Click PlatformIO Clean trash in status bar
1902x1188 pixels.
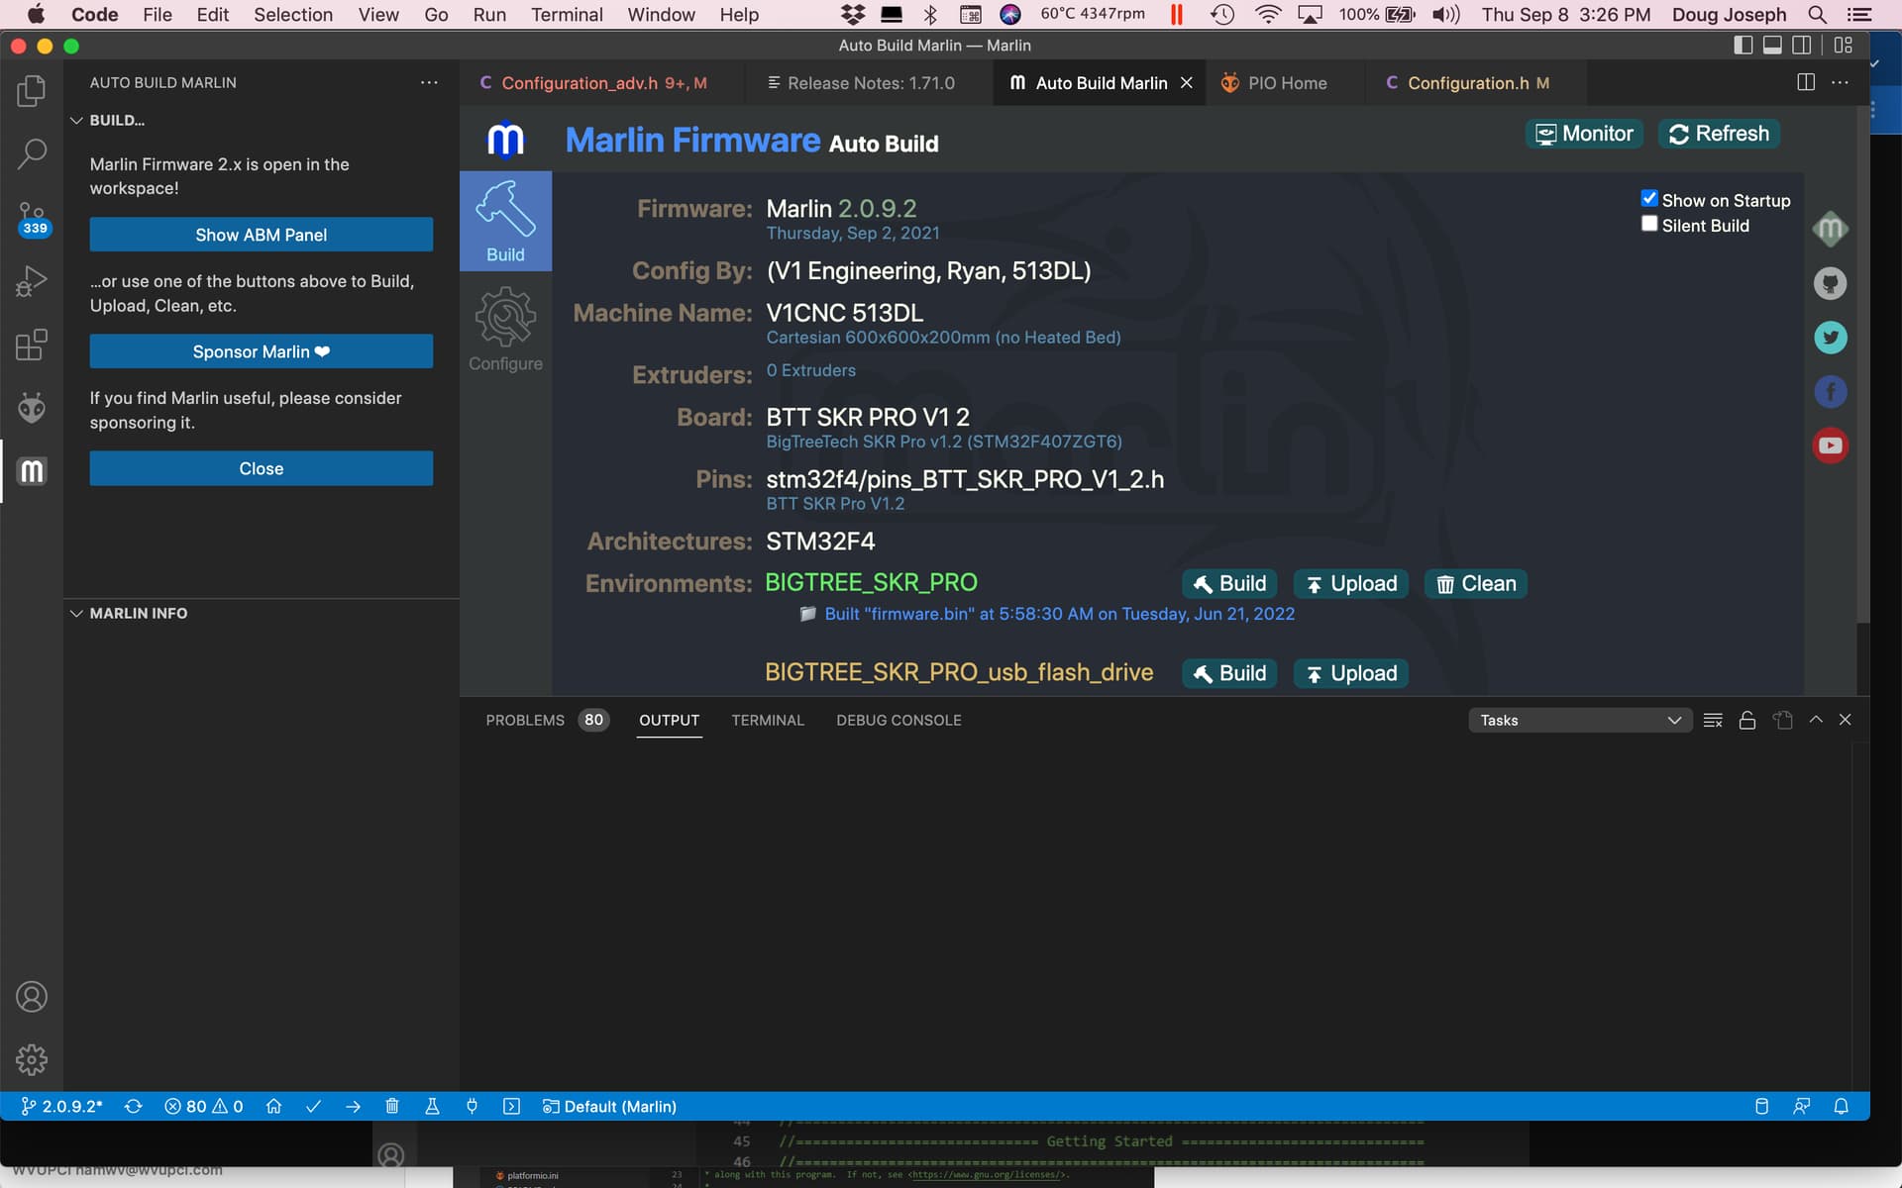coord(392,1106)
